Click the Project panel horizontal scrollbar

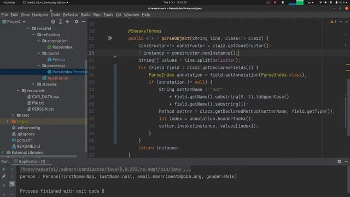tap(38, 156)
